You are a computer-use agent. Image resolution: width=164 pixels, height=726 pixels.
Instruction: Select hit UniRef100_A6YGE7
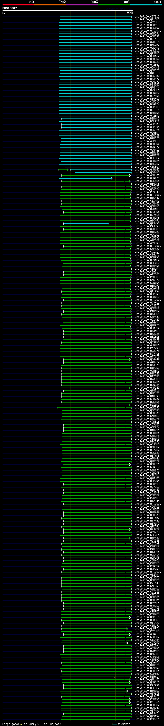coord(147,22)
